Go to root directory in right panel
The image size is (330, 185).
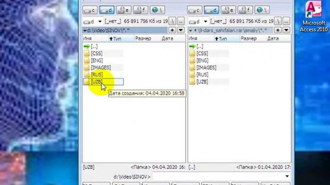click(x=278, y=21)
